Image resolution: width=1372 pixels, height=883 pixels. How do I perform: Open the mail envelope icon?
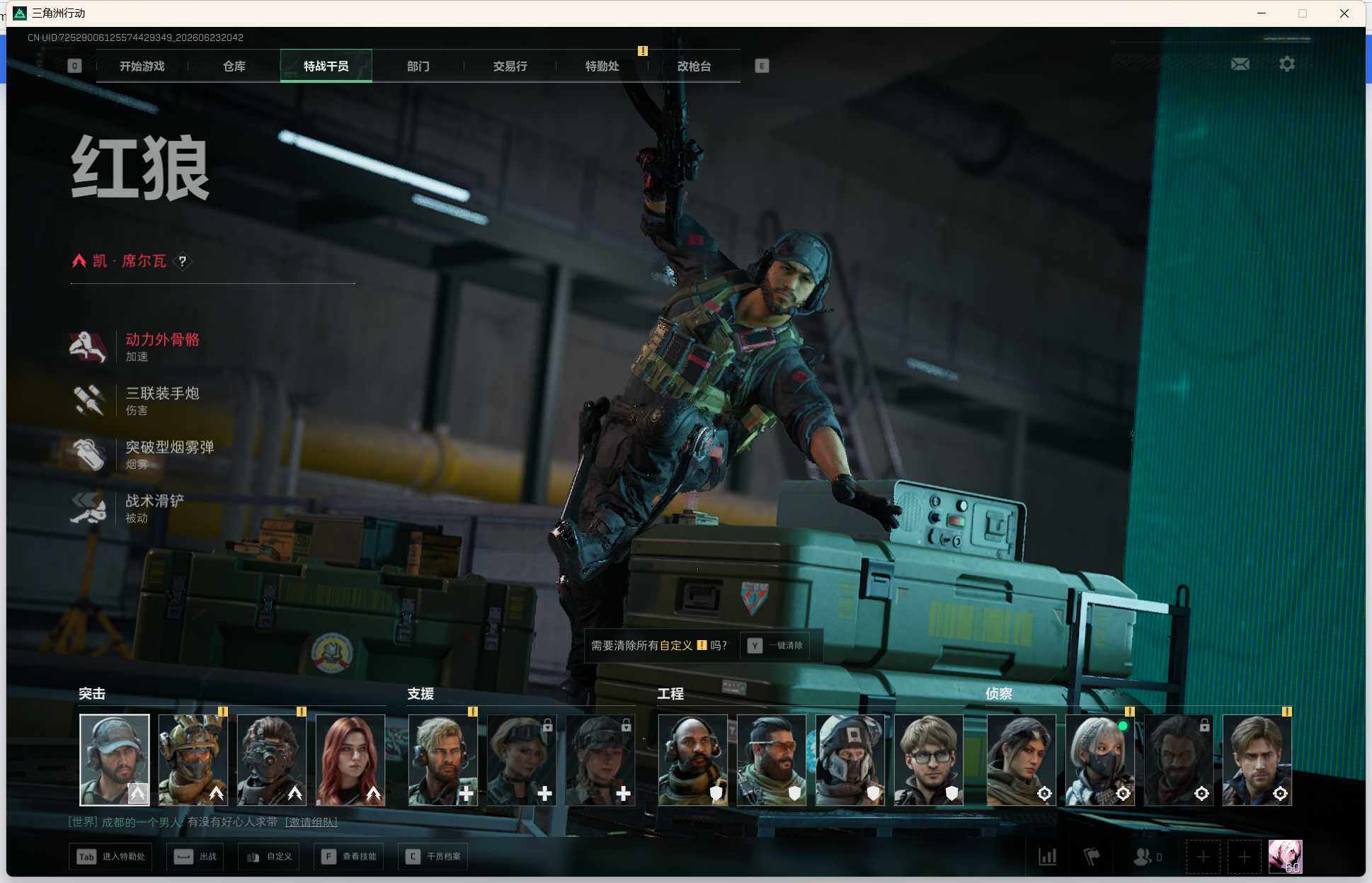(x=1240, y=64)
